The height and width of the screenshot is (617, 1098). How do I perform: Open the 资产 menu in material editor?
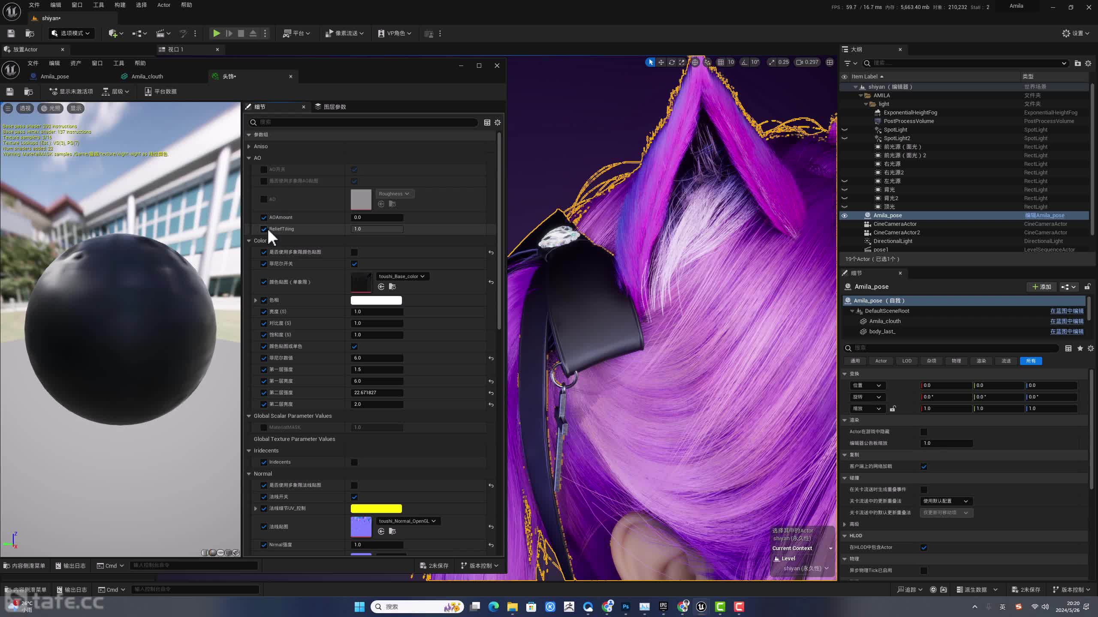coord(76,63)
